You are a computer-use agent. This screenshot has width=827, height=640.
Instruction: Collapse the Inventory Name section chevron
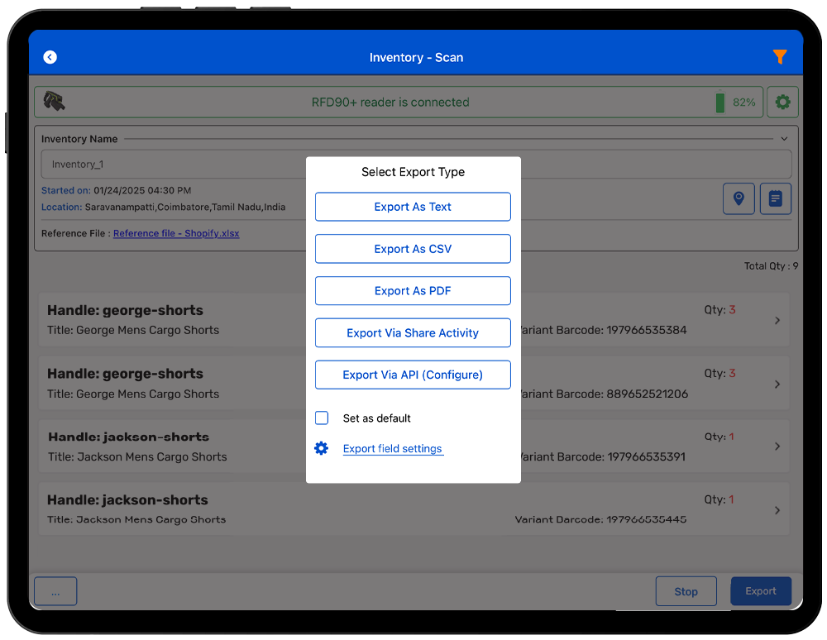784,139
